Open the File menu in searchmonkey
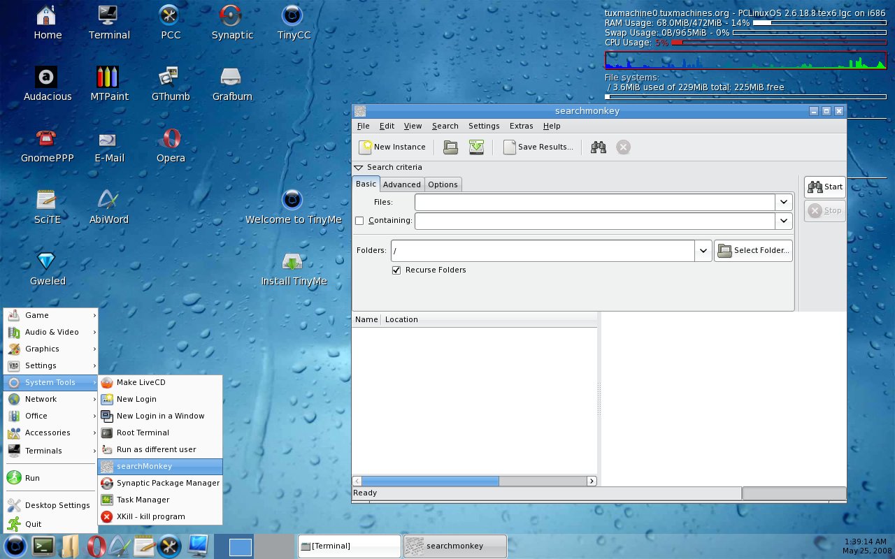The height and width of the screenshot is (559, 895). (364, 126)
